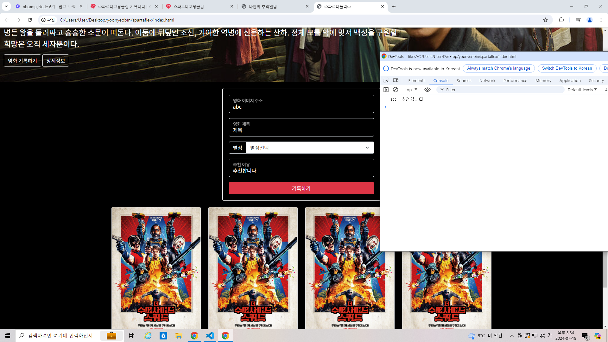Viewport: 608px width, 342px height.
Task: Reload the current page
Action: (x=30, y=20)
